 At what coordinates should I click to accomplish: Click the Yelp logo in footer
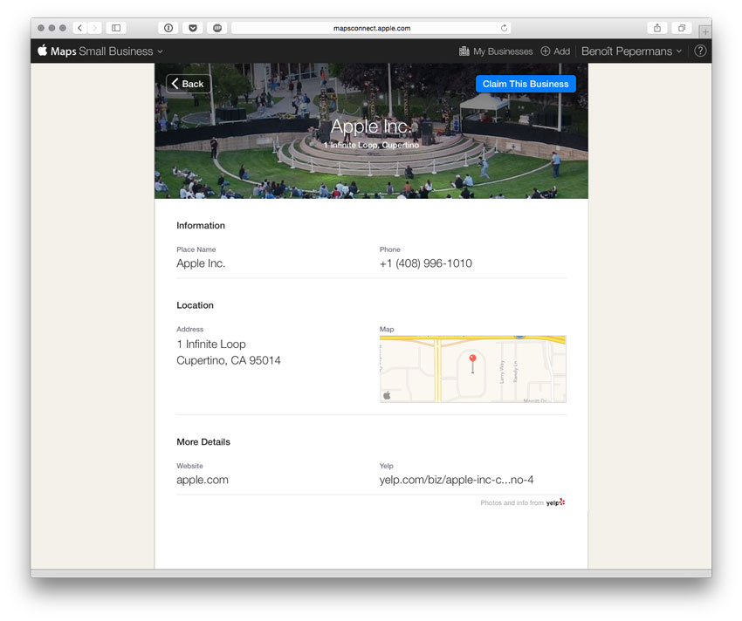click(x=555, y=502)
